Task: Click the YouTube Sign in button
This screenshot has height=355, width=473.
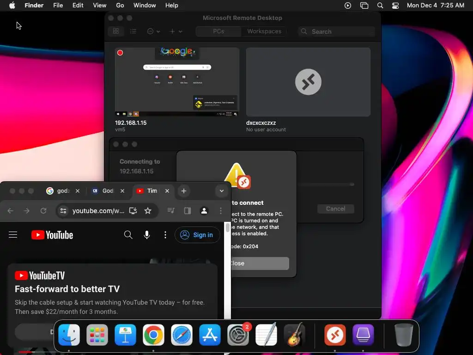Action: point(197,235)
